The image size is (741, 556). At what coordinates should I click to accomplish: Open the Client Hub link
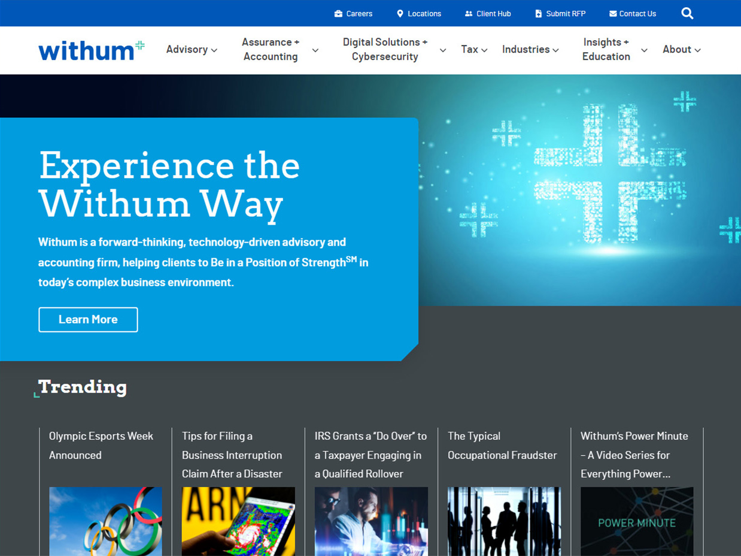494,14
